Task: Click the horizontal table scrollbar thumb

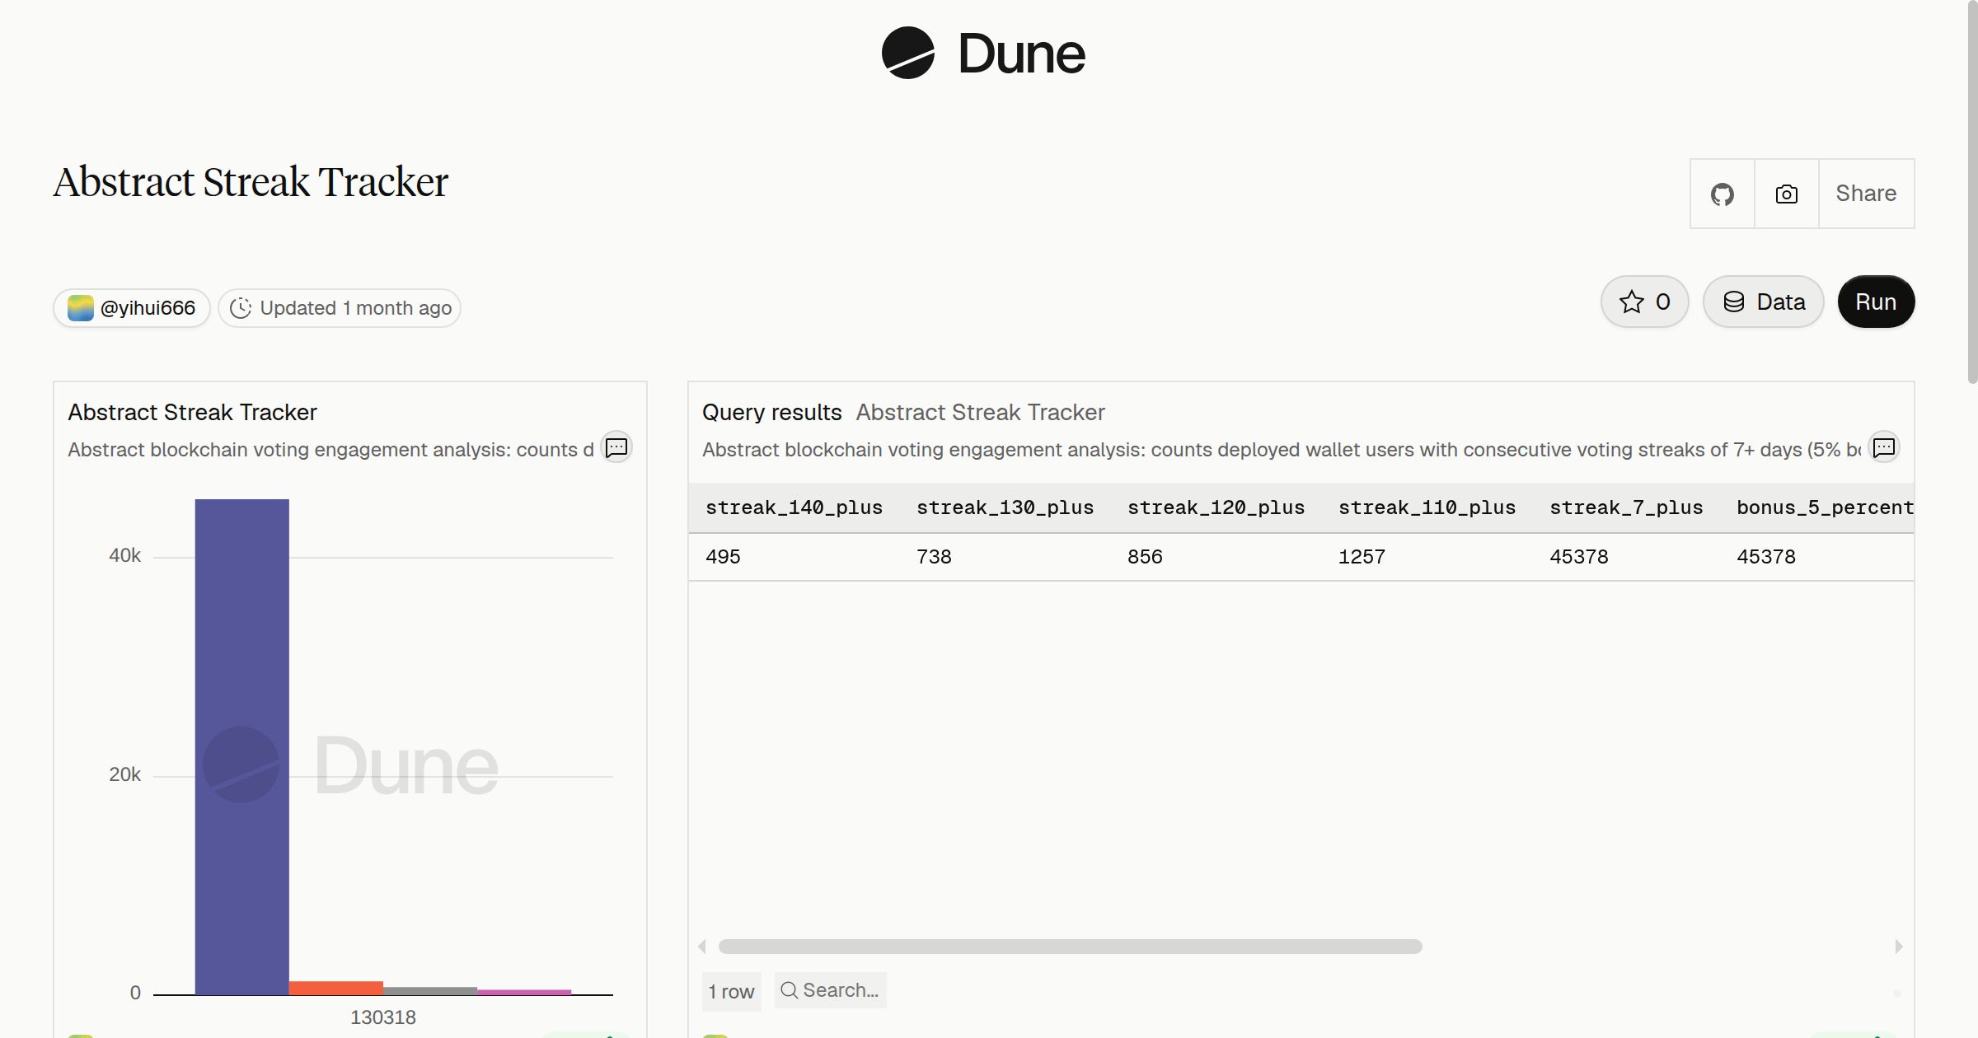Action: pyautogui.click(x=1070, y=947)
